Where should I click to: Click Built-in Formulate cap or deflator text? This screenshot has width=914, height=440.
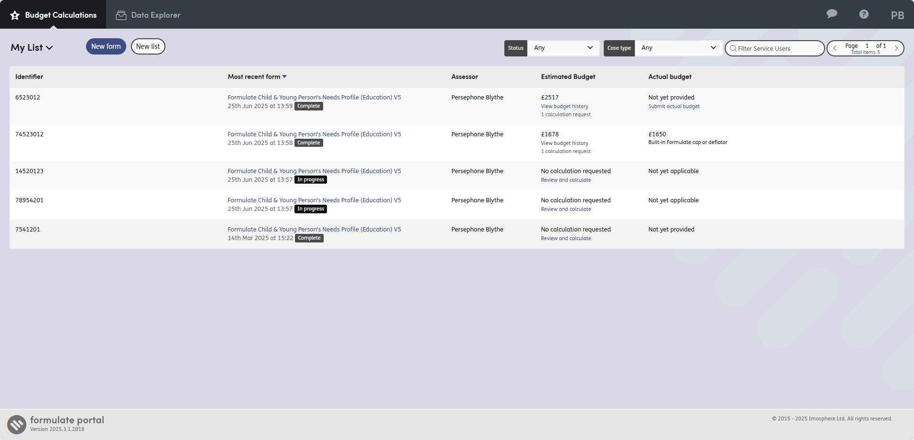pos(688,142)
